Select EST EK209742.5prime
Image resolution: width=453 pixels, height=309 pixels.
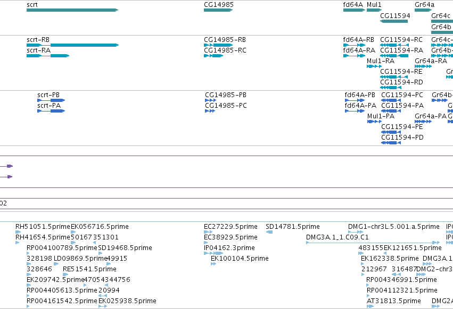(28, 285)
